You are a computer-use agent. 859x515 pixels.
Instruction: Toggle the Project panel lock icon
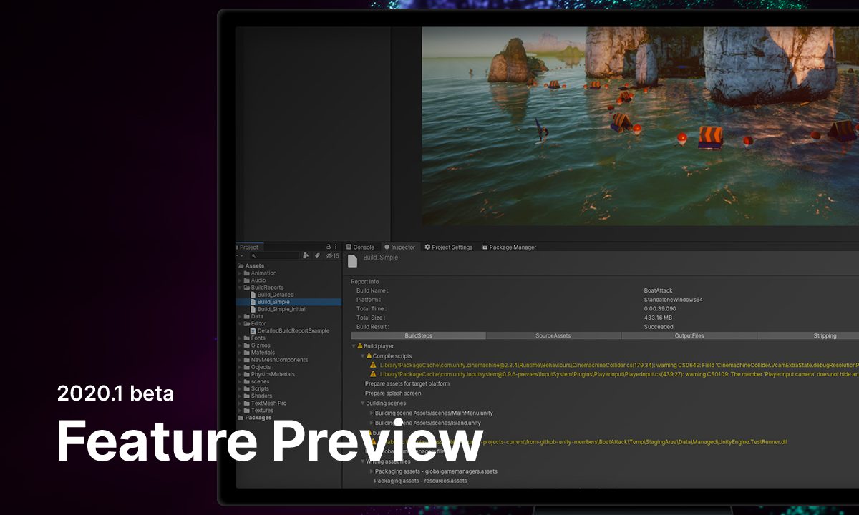point(329,247)
